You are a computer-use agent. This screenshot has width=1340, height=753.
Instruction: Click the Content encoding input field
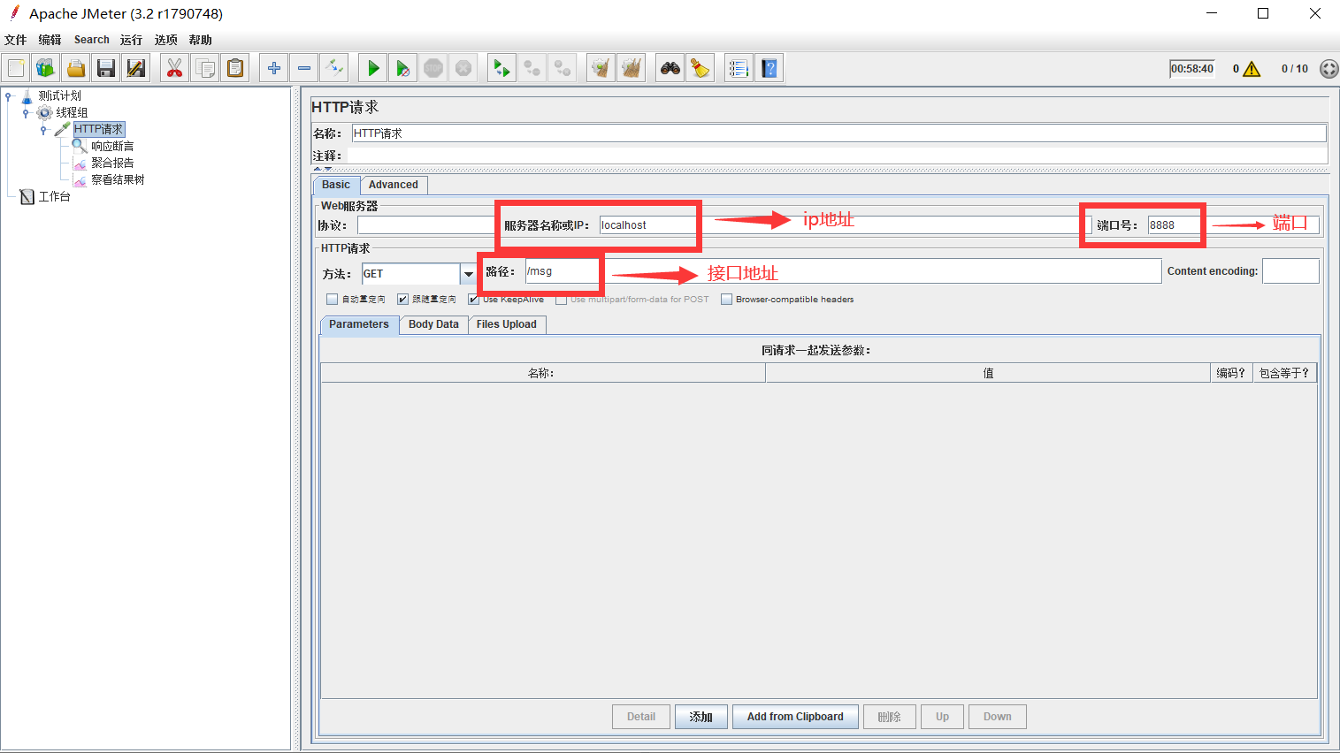click(x=1290, y=271)
